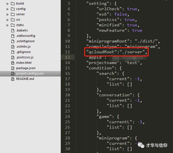
Task: Click the .editorconfig file icon
Action: pos(13,36)
